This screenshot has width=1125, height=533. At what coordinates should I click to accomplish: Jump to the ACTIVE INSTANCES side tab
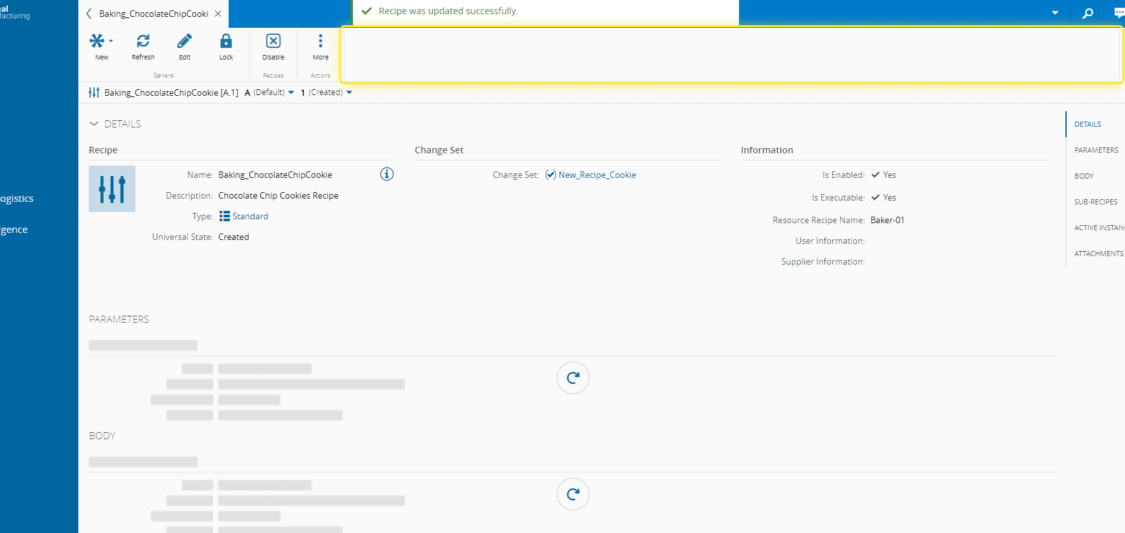pos(1100,228)
